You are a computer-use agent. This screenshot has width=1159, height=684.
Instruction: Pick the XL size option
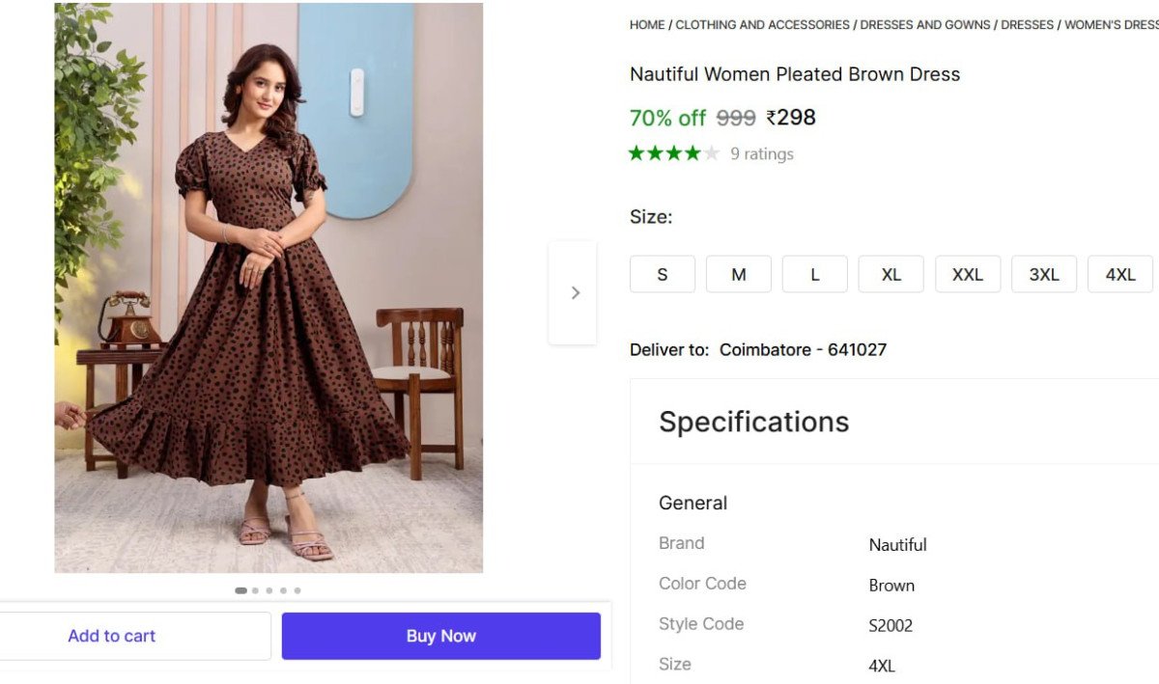[x=891, y=274]
